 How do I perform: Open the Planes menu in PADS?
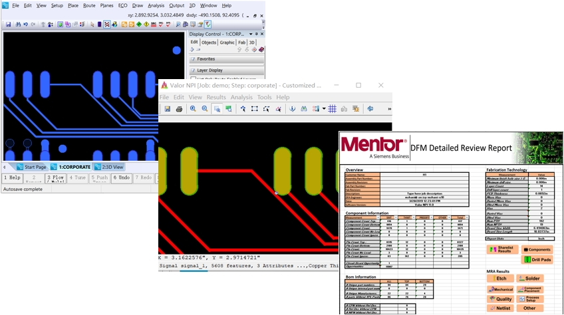106,5
